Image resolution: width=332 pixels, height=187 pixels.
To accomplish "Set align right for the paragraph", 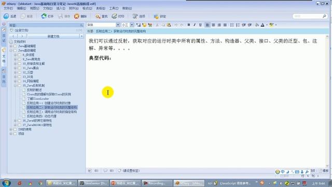I will (219, 25).
